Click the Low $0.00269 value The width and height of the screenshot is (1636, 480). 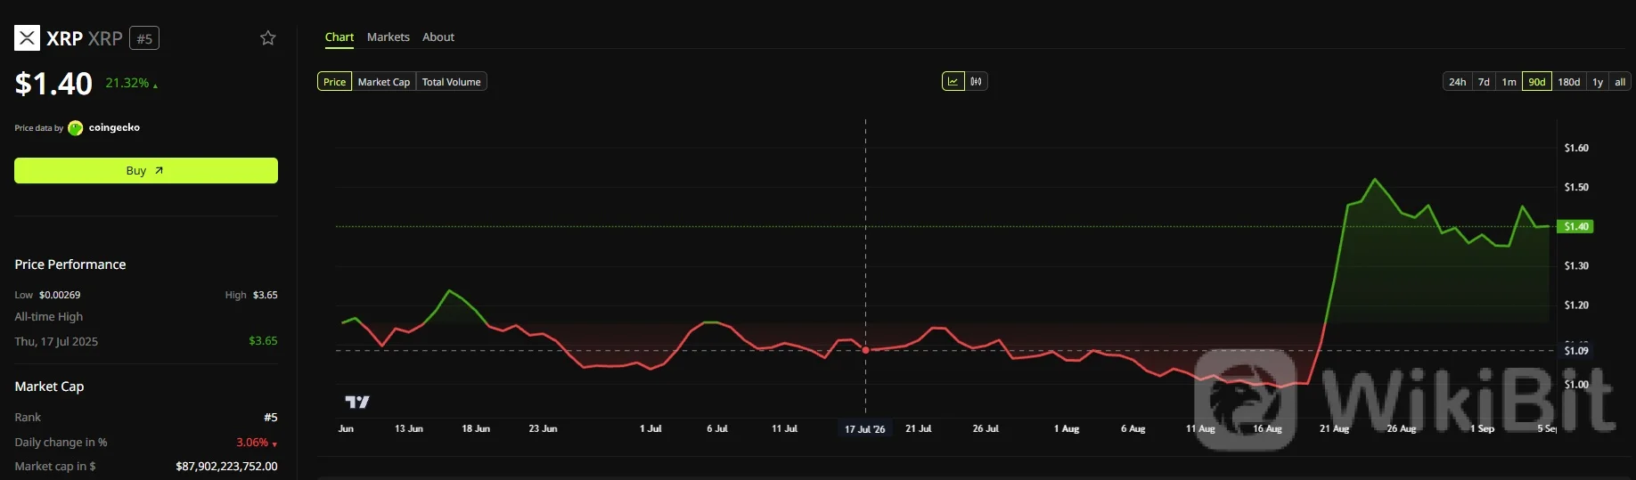60,295
